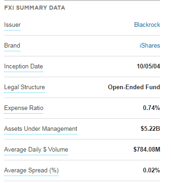Click the divider line beneath the Issuer row

click(82, 35)
